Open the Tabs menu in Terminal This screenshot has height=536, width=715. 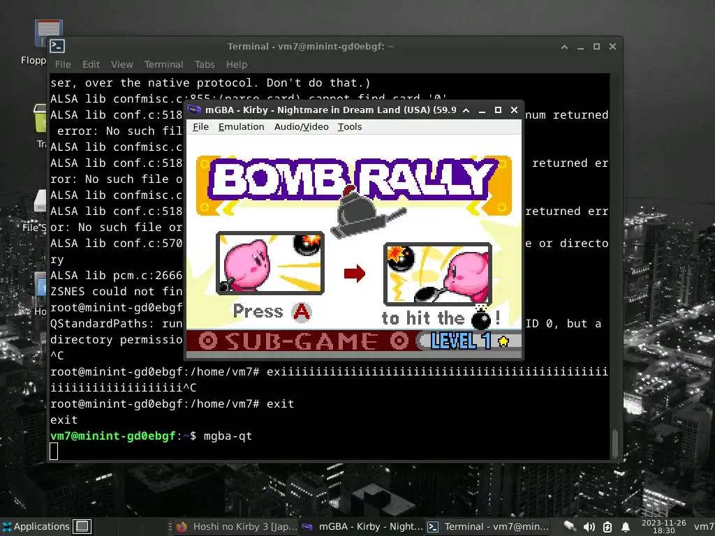tap(205, 64)
